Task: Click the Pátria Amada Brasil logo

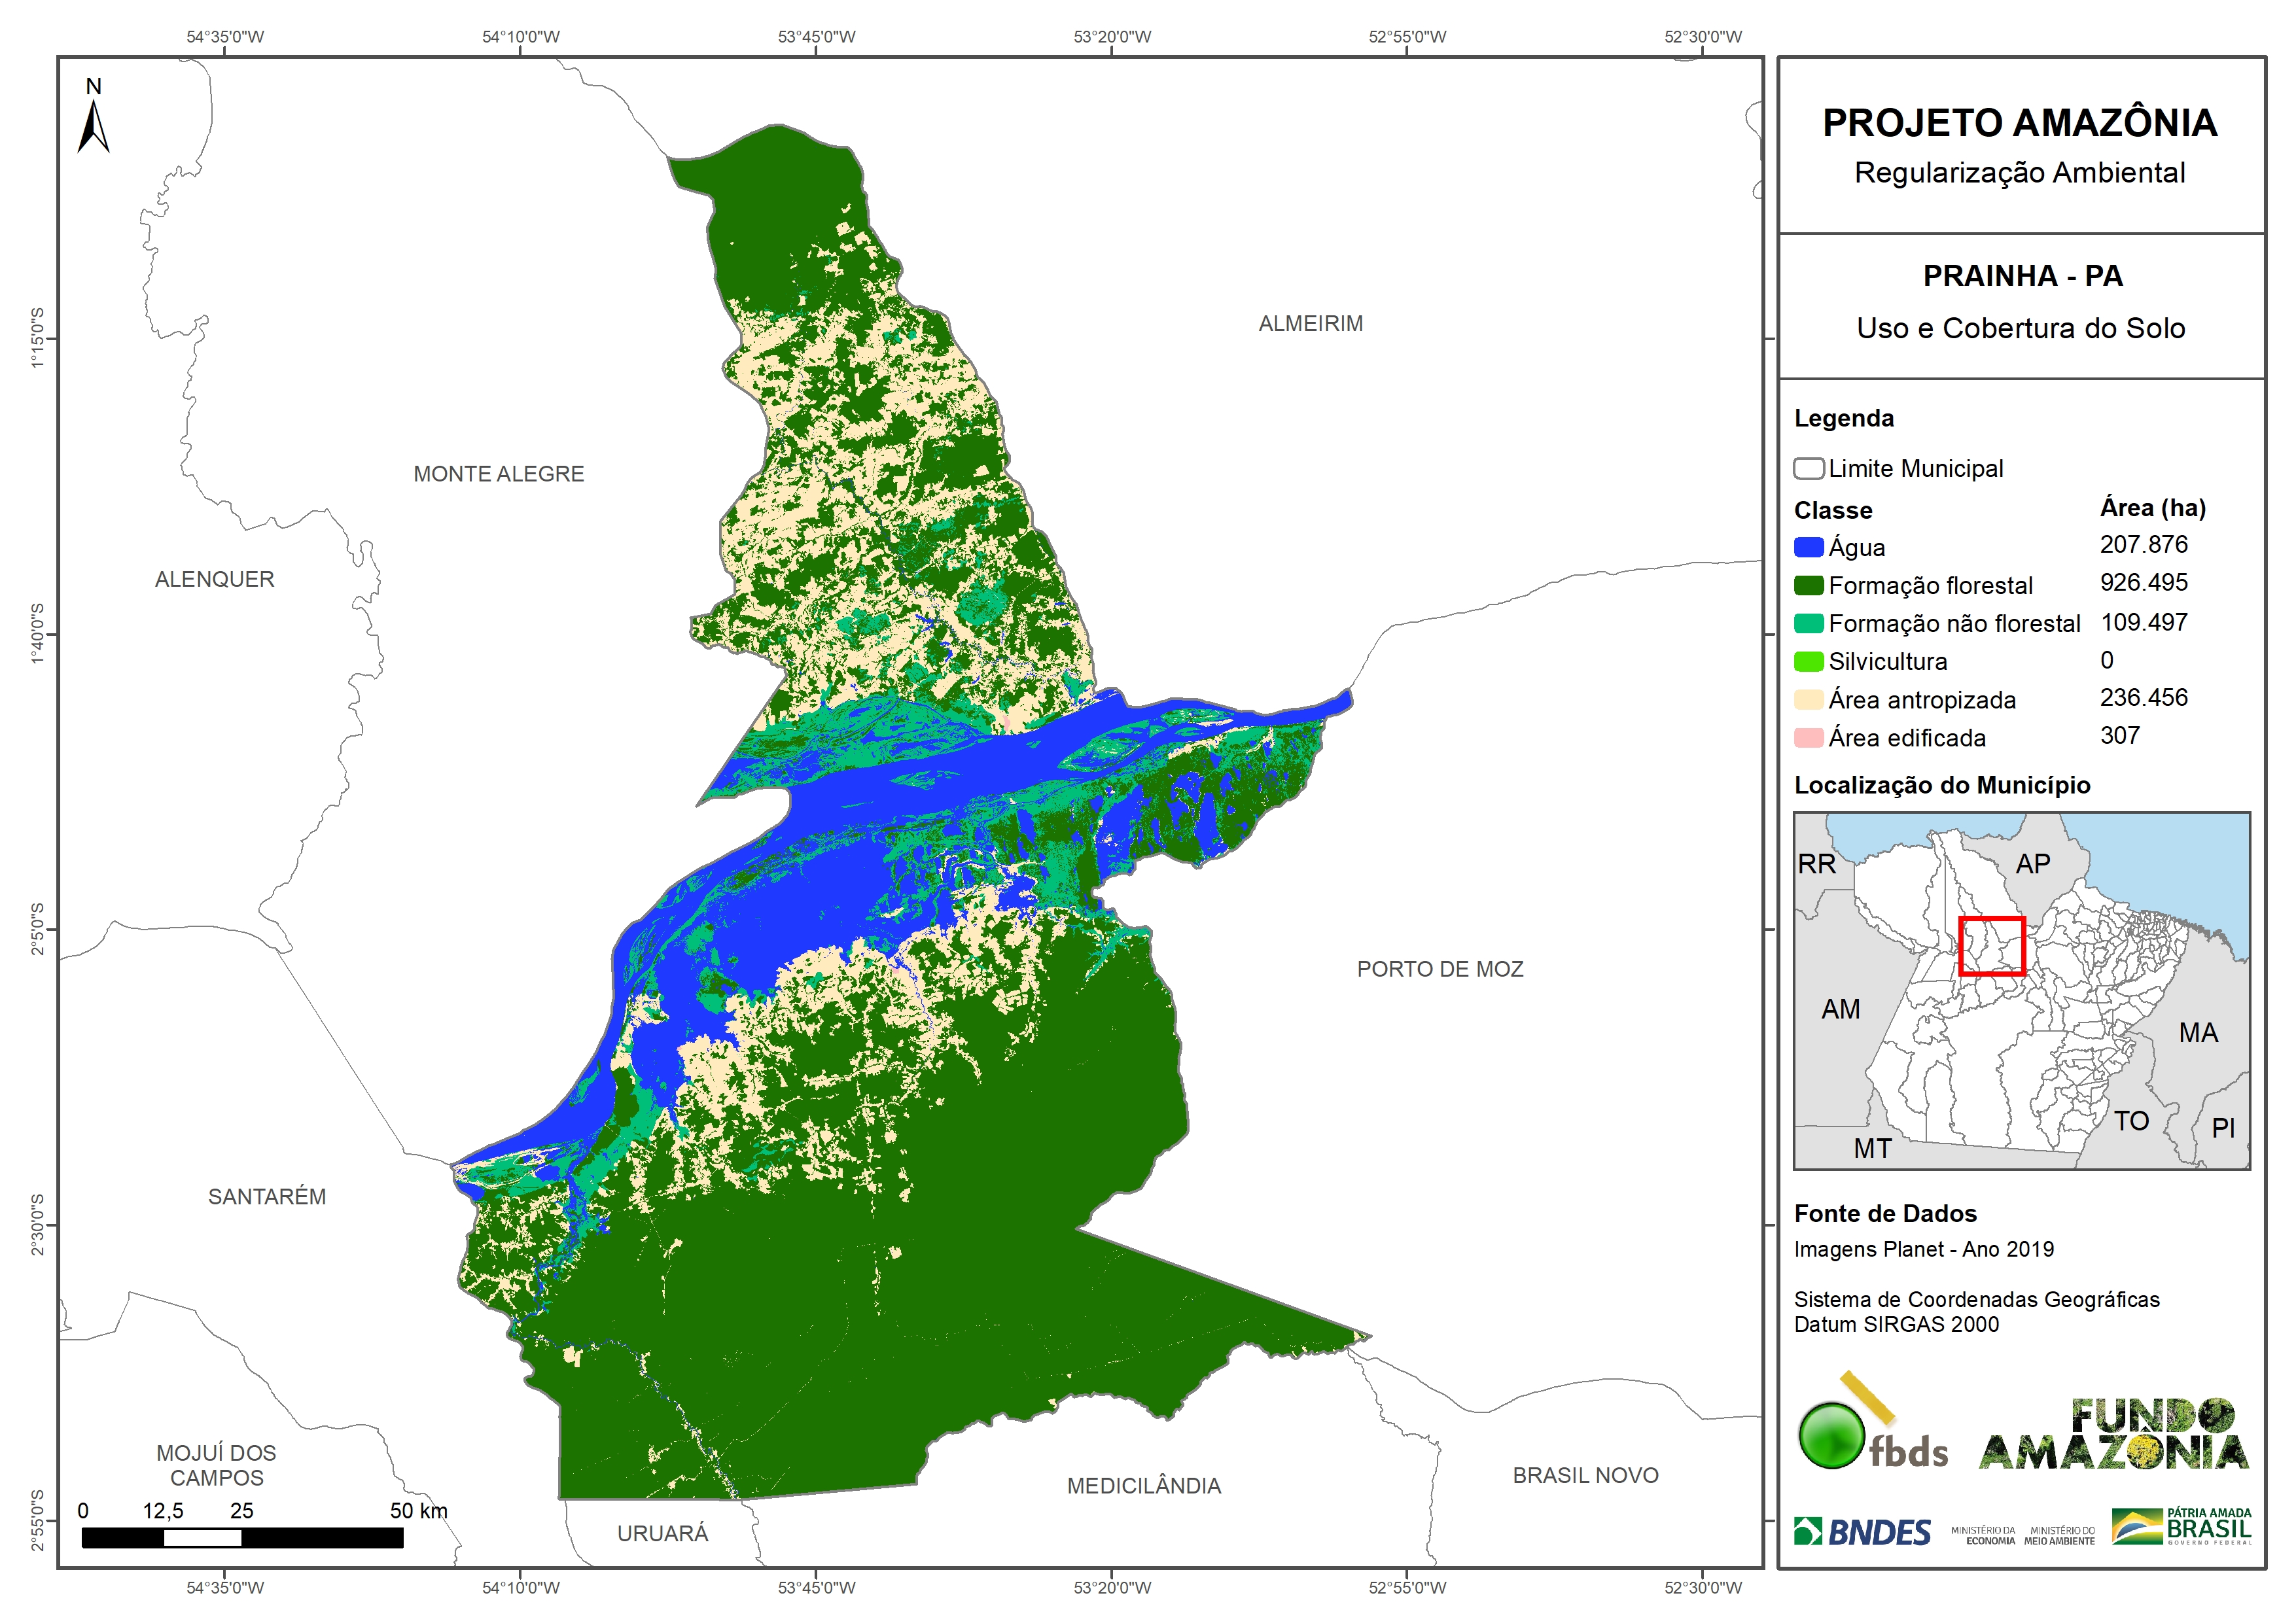Action: click(2182, 1527)
